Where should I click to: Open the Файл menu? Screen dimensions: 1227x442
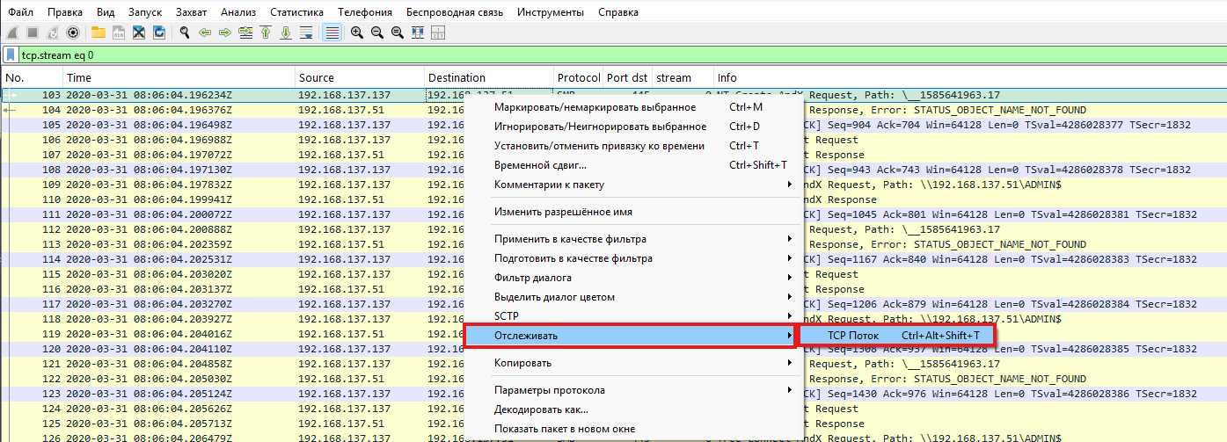(21, 12)
